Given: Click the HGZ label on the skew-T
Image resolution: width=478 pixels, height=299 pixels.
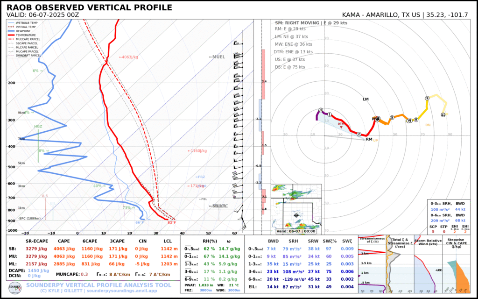Looking at the screenshot, I should pos(38,127).
